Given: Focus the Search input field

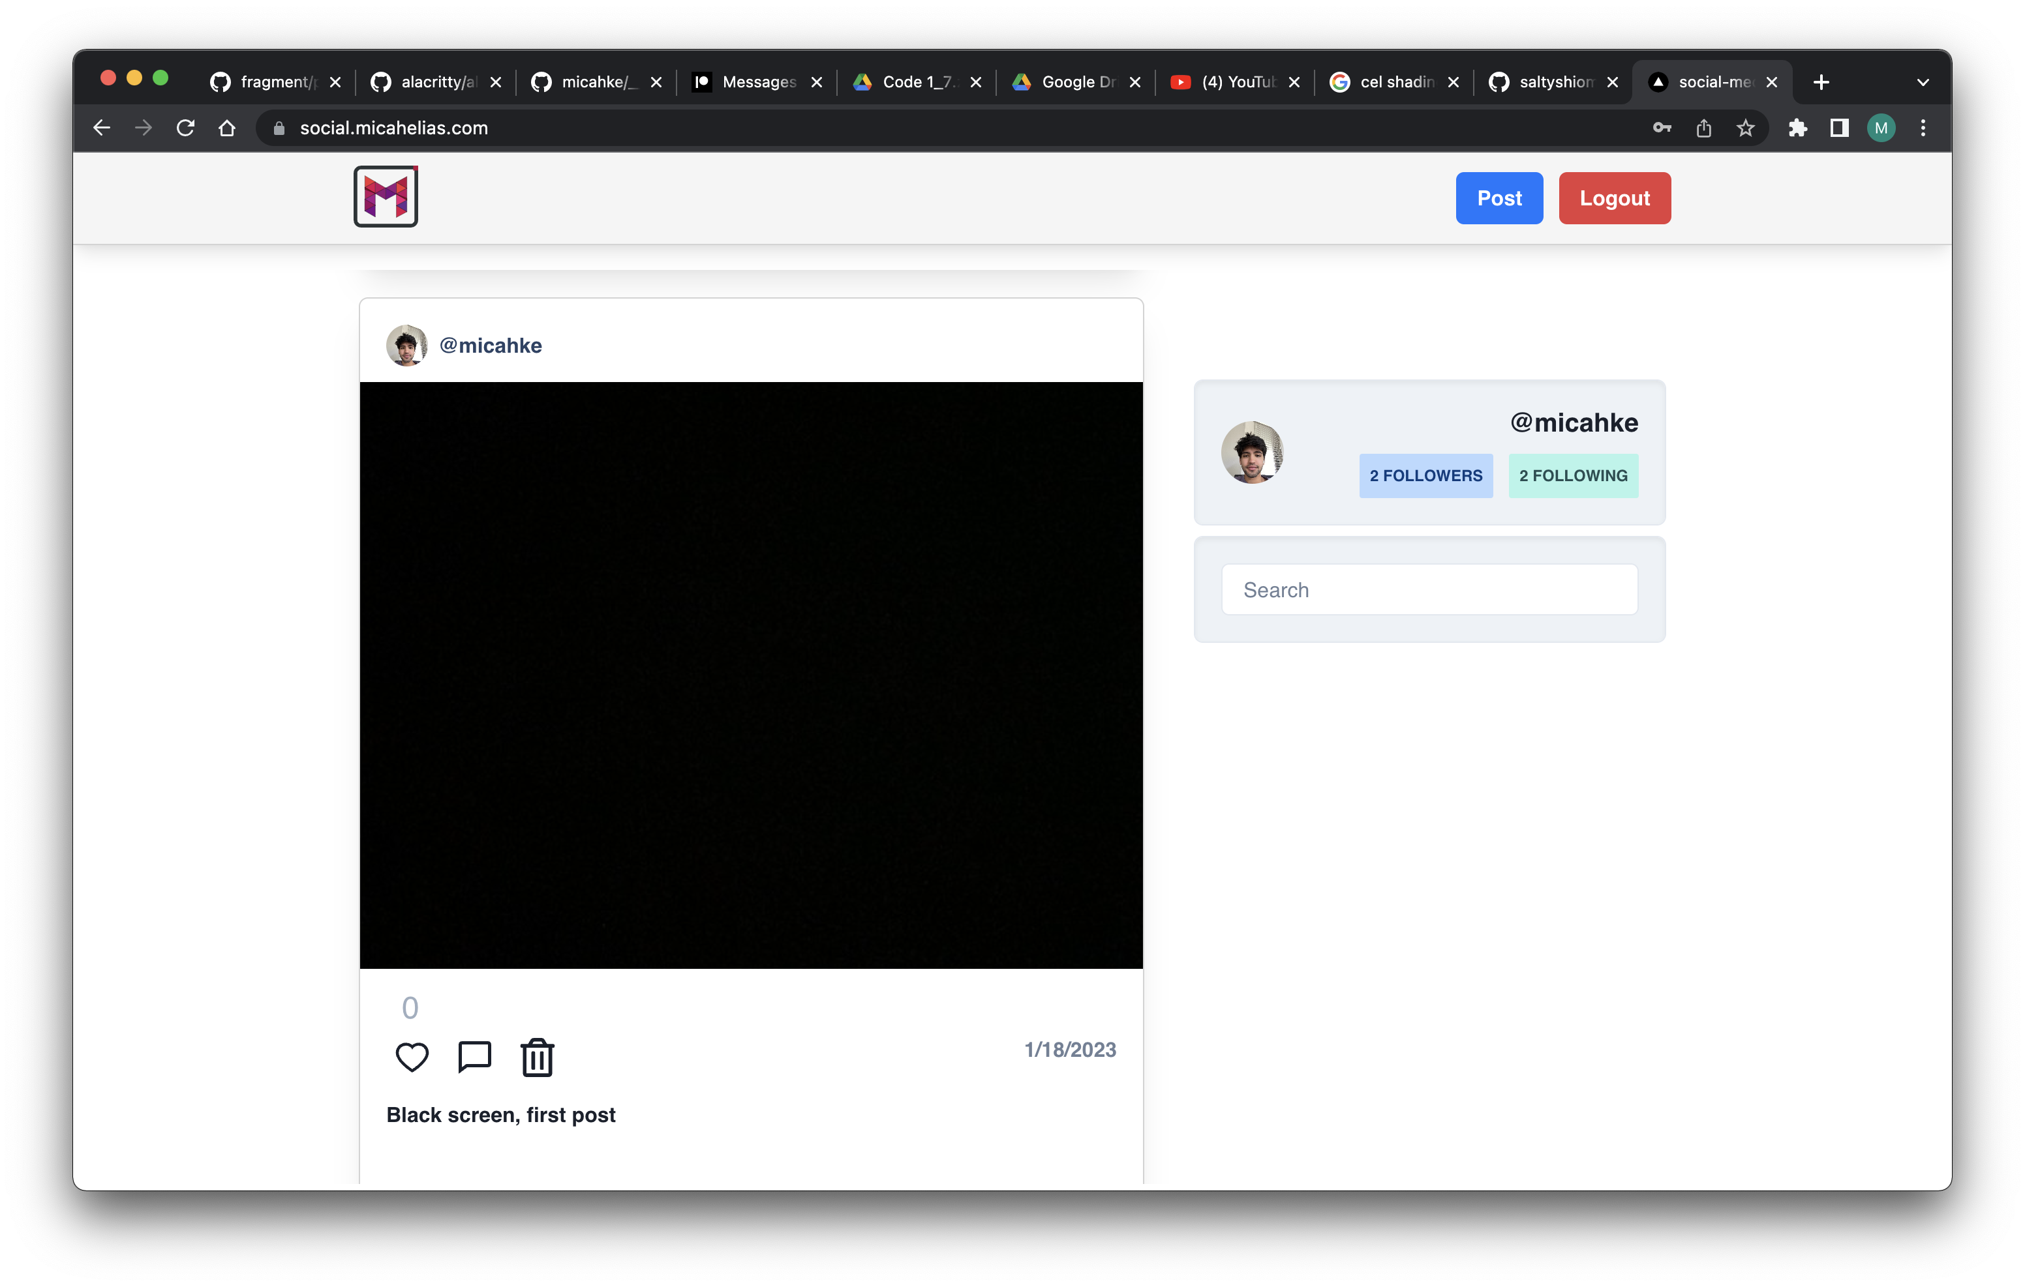Looking at the screenshot, I should pyautogui.click(x=1429, y=590).
